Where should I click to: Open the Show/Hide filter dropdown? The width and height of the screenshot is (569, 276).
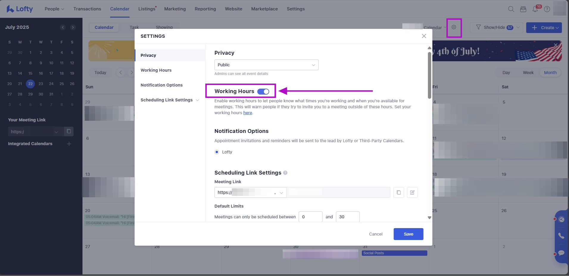(496, 27)
